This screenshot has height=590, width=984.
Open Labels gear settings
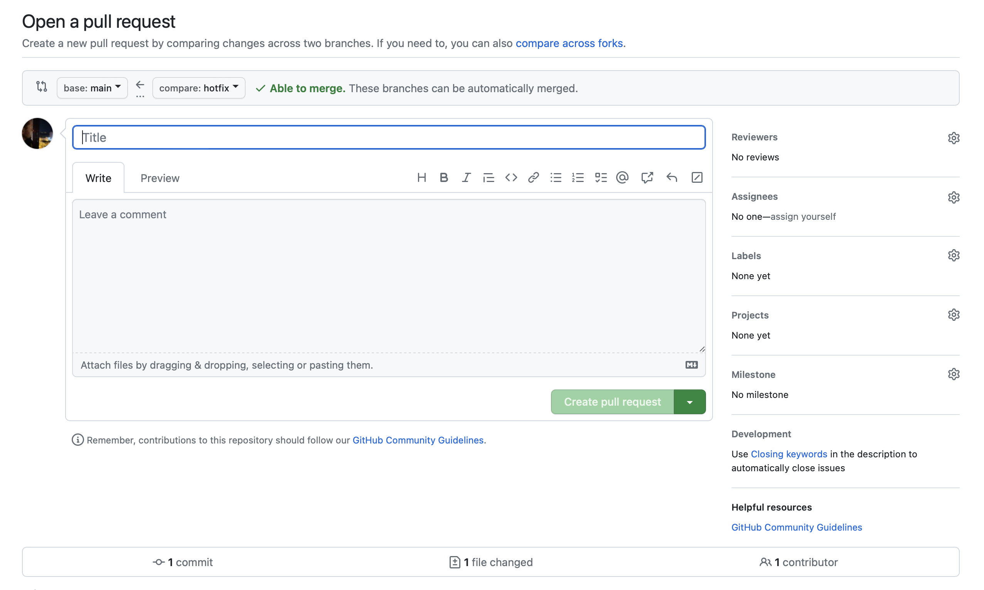(x=954, y=255)
